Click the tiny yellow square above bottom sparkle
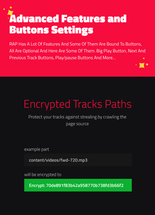Image resolution: width=155 pixels, height=215 pixels. tap(144, 58)
